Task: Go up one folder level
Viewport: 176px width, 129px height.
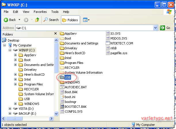Action: [x=37, y=20]
